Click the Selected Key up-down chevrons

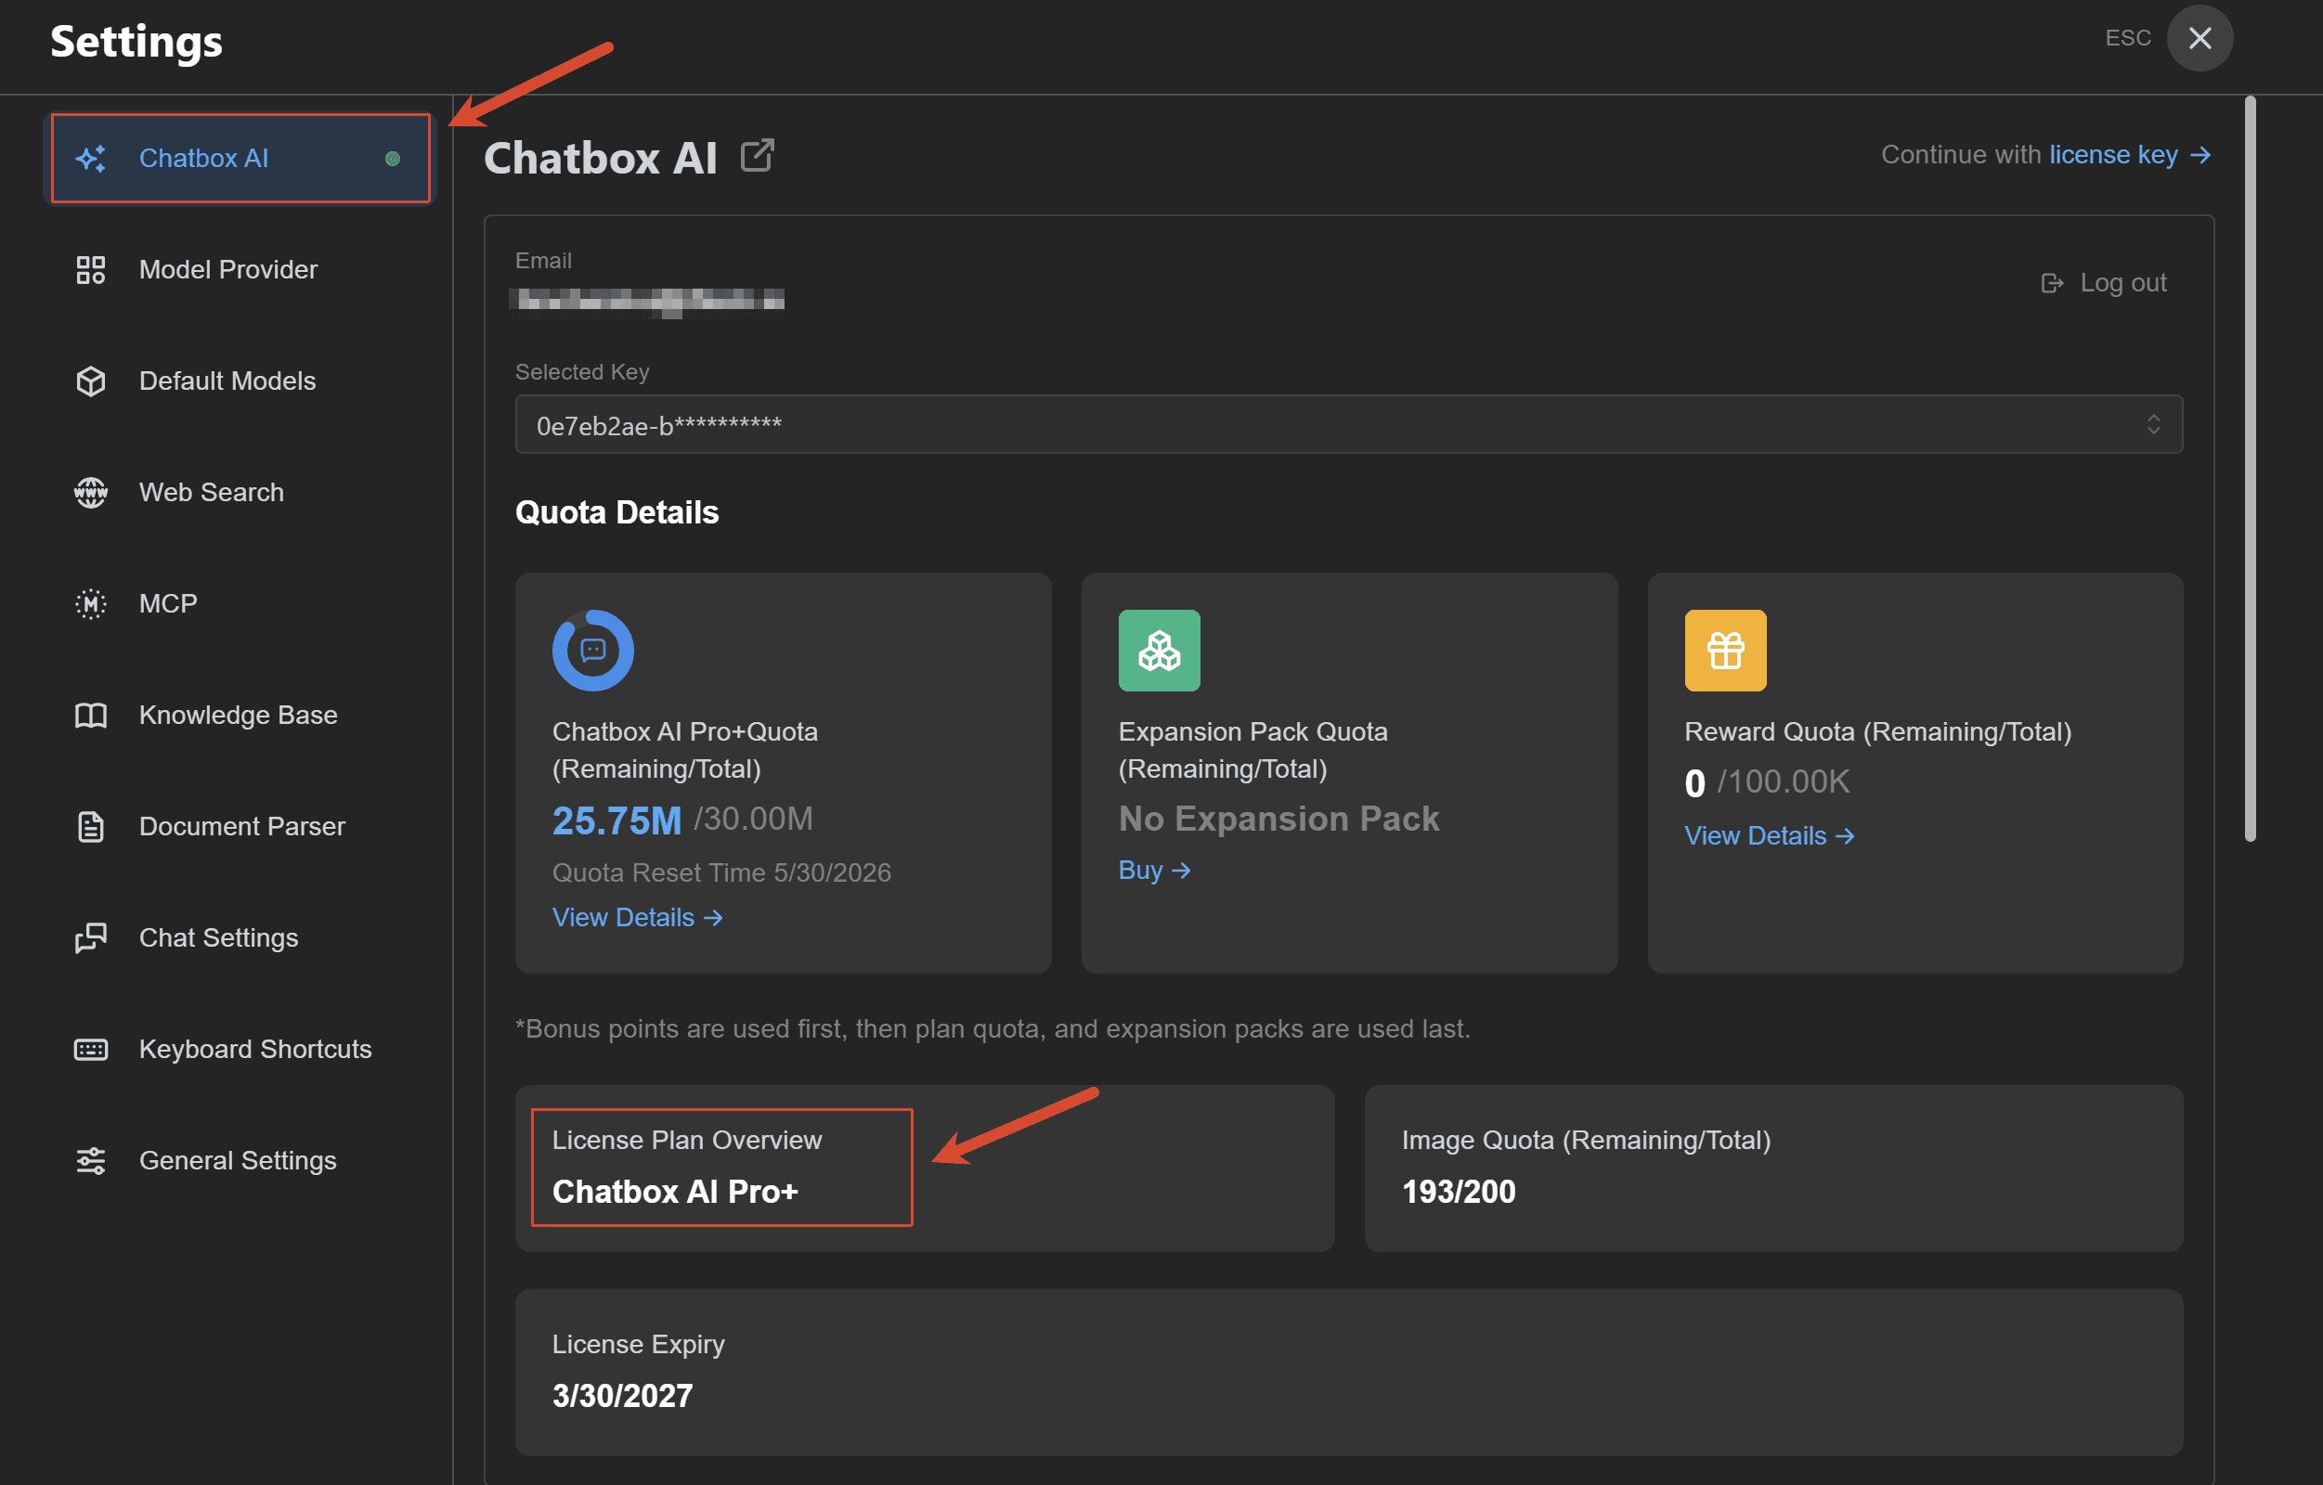click(2153, 424)
